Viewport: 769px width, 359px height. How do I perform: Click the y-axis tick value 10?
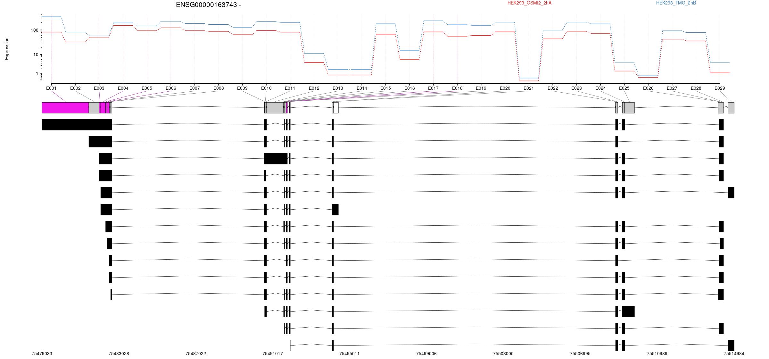(x=36, y=54)
